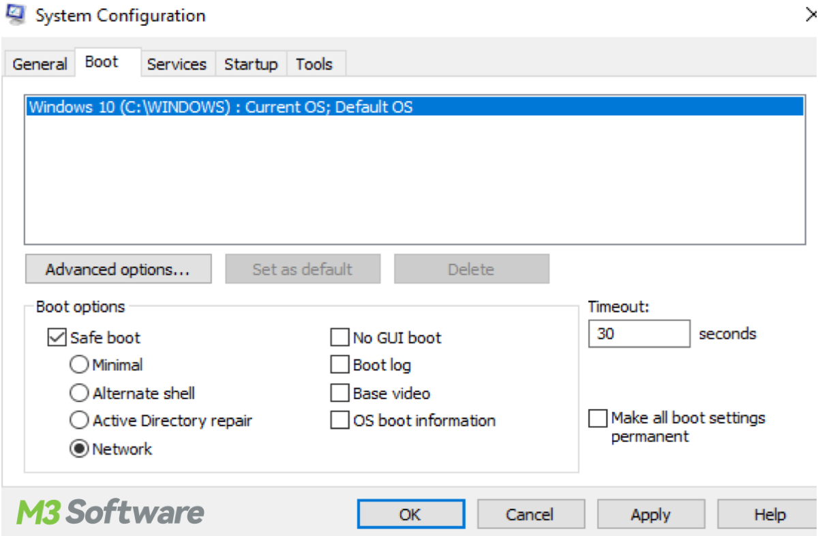
Task: Confirm changes with the OK button
Action: click(410, 514)
